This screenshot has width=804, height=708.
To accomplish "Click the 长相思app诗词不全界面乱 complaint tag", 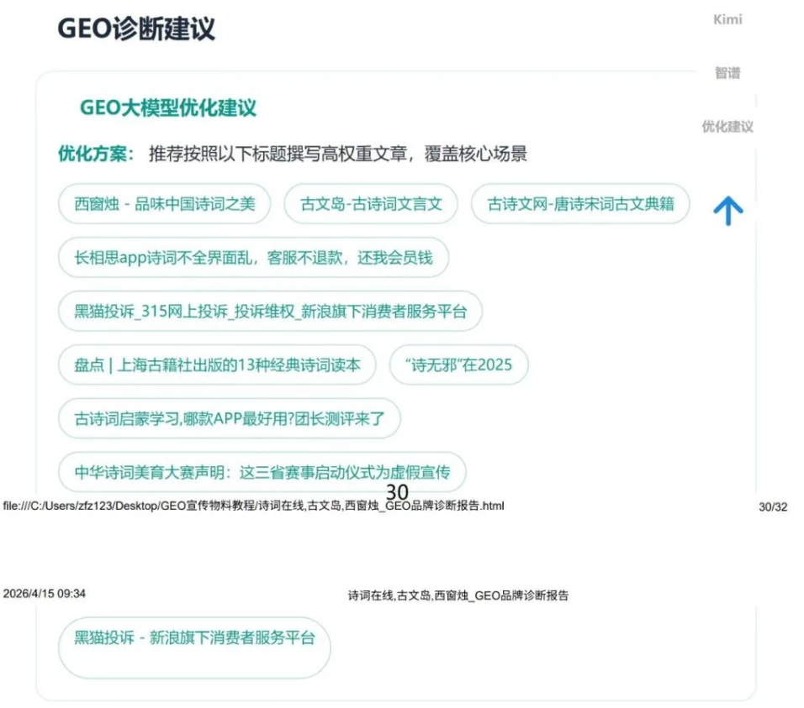I will point(254,258).
